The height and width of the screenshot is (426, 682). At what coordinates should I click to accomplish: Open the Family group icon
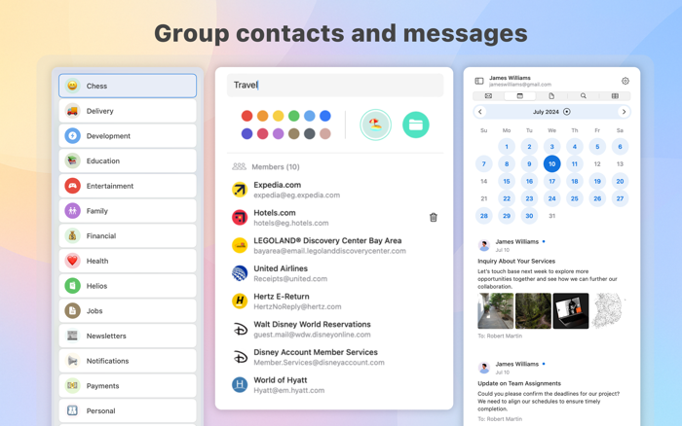point(73,211)
